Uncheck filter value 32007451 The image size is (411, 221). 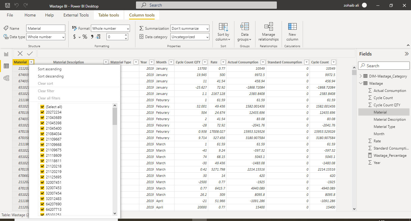[x=42, y=182]
